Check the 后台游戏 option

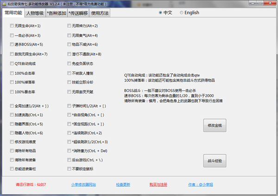click(x=69, y=159)
